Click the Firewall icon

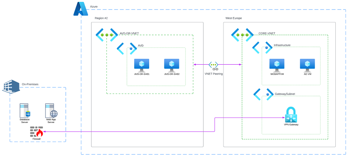[x=37, y=132]
